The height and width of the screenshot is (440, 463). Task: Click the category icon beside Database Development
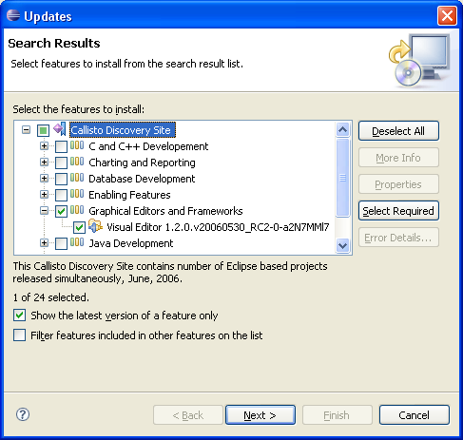pyautogui.click(x=77, y=178)
